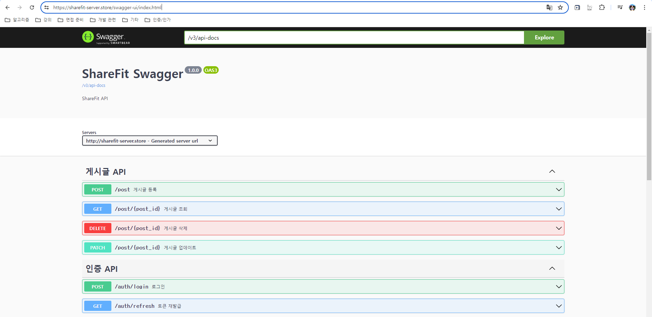
Task: Expand GET /post/{post_id} 게시글 조회 chevron
Action: tap(559, 209)
